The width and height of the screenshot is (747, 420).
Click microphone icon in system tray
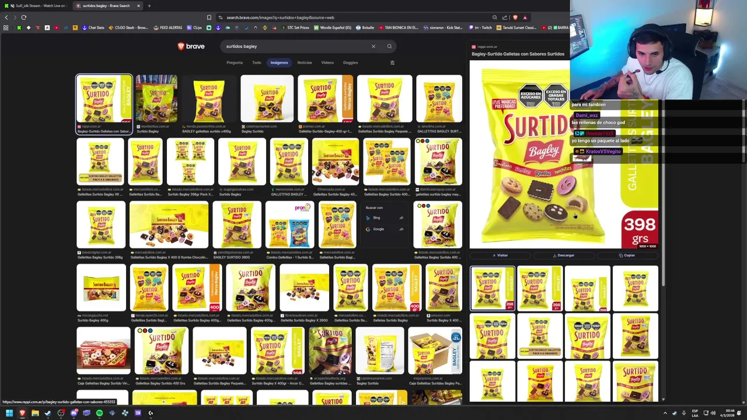(683, 413)
